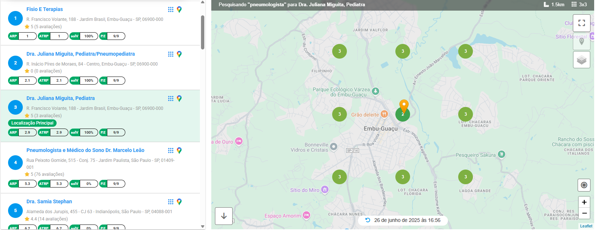The image size is (596, 230).
Task: Enter fullscreen map mode
Action: [581, 23]
